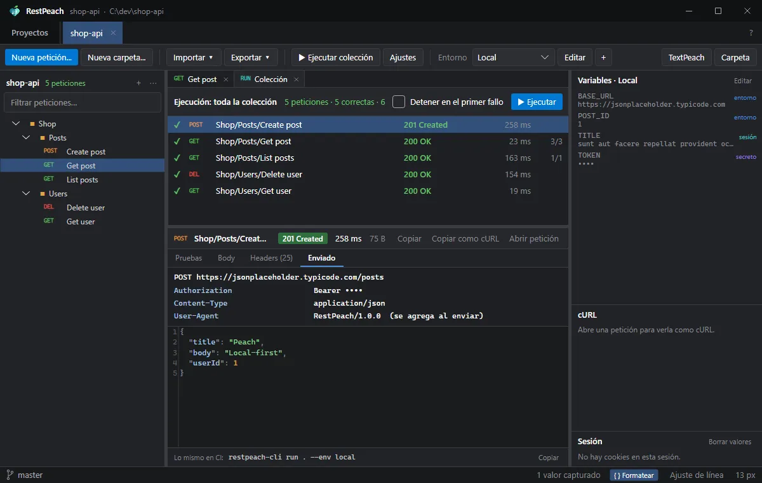Click Borrar valores in the Sesión panel

pos(730,442)
